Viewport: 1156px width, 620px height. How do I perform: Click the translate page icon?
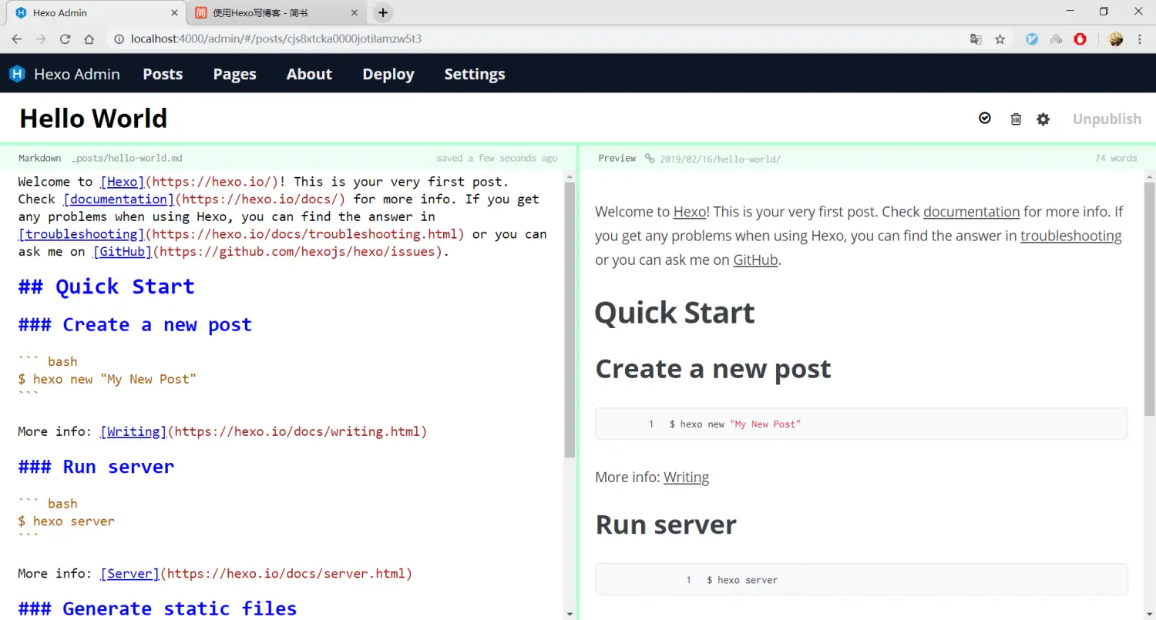pos(976,39)
